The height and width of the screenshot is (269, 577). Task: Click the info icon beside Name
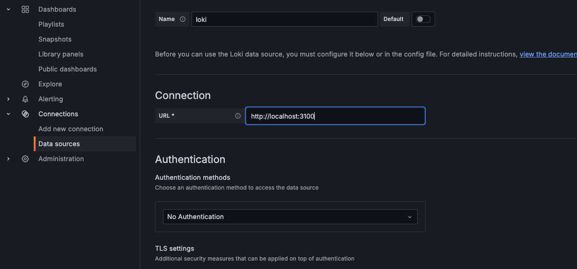pos(183,19)
